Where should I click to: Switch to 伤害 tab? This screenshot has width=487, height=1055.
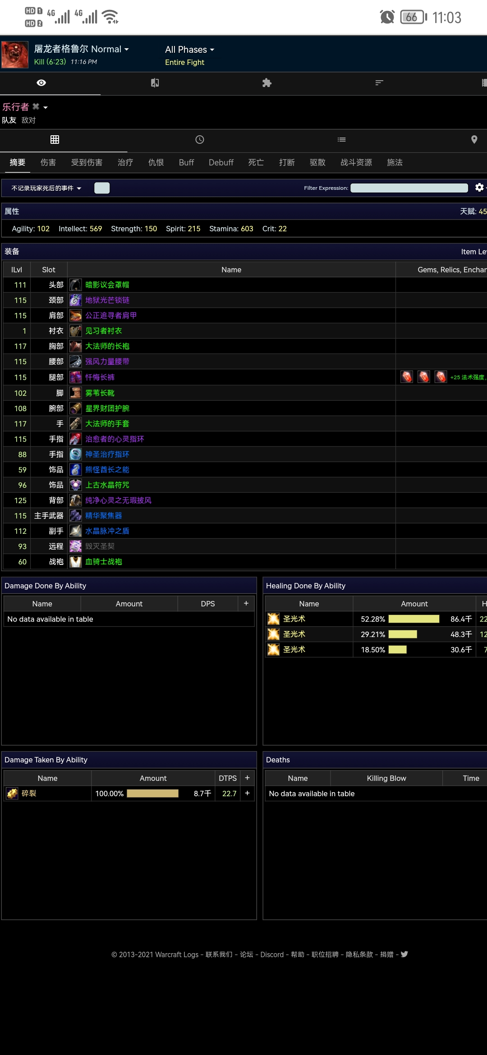(x=48, y=162)
